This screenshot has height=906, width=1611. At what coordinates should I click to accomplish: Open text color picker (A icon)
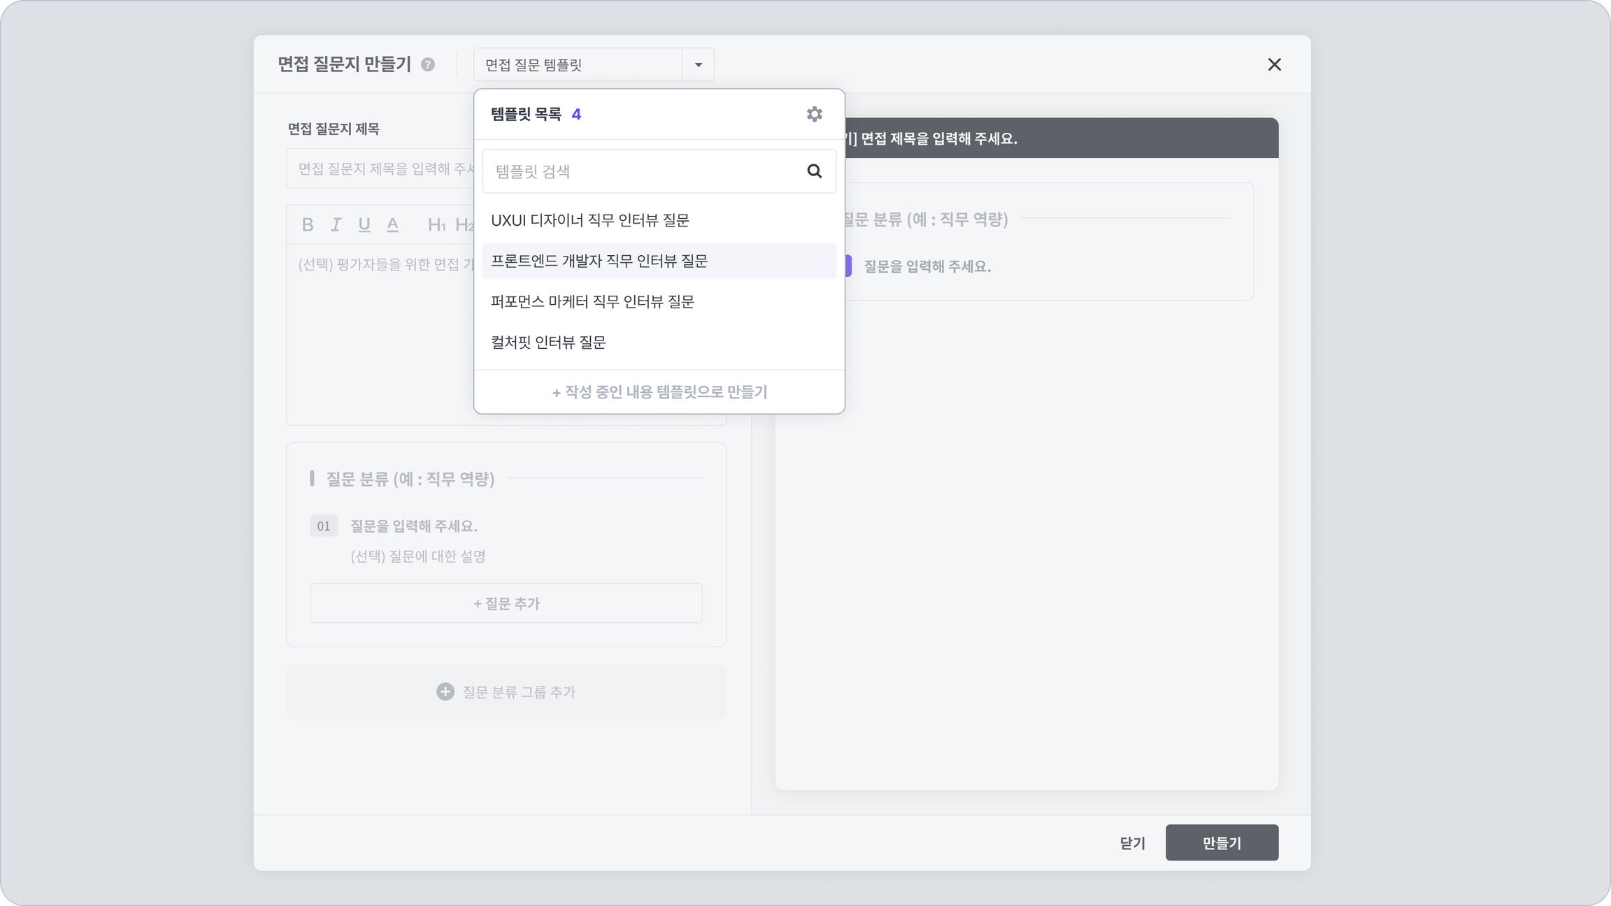[x=393, y=224]
